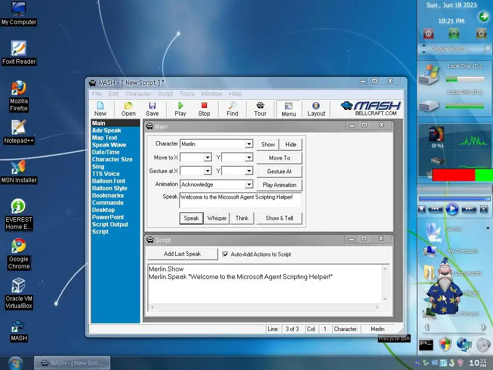Click the Gesture At button

[x=280, y=172]
